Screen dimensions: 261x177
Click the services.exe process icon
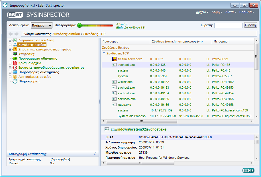pyautogui.click(x=114, y=99)
